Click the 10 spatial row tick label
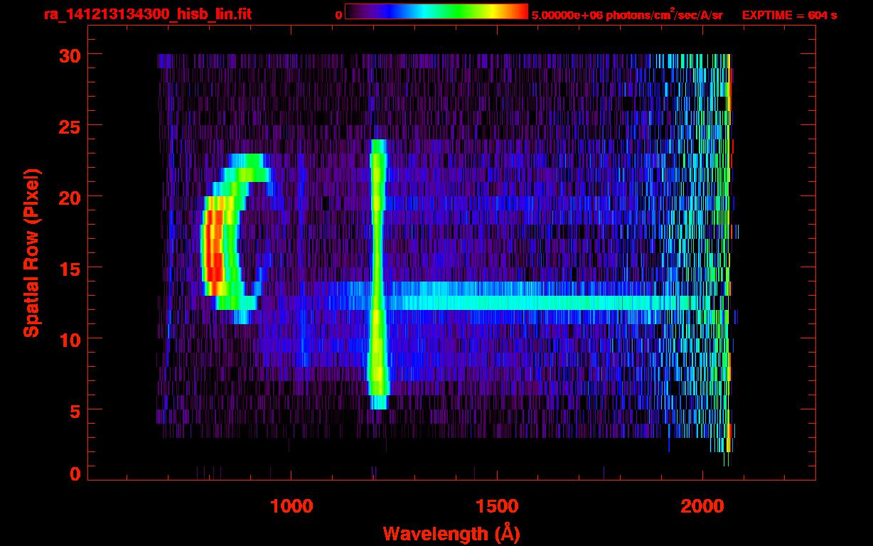This screenshot has height=546, width=873. tap(70, 339)
